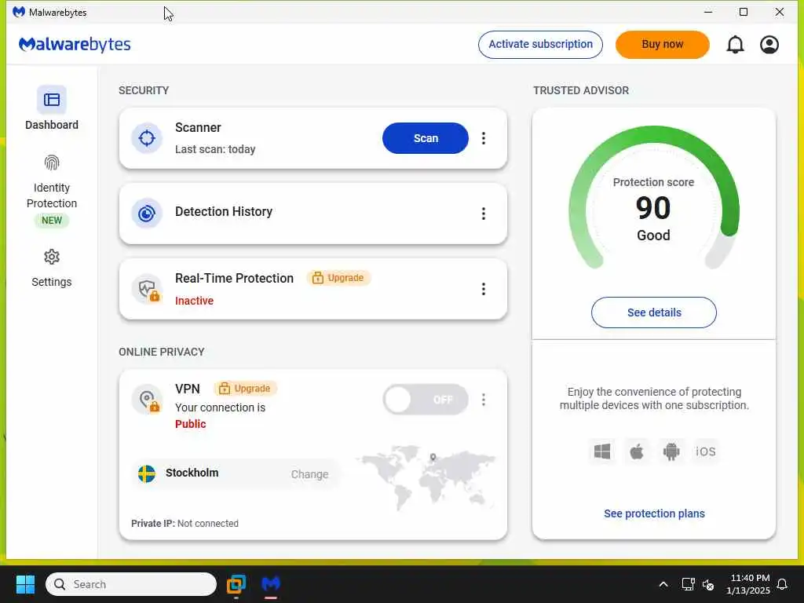The image size is (804, 603).
Task: Open the account profile icon
Action: point(769,45)
